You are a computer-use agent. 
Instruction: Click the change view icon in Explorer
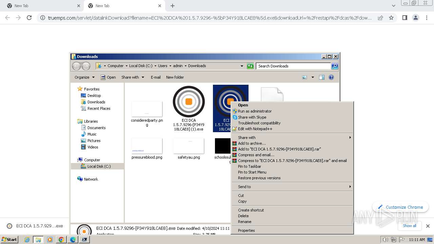[x=304, y=77]
